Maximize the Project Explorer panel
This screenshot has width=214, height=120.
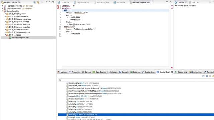pos(53,2)
